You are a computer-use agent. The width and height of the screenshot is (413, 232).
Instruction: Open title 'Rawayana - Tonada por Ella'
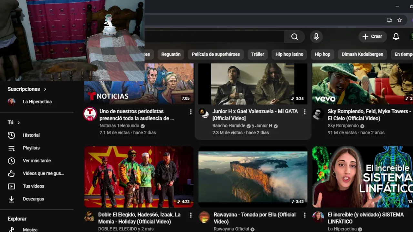(x=255, y=218)
